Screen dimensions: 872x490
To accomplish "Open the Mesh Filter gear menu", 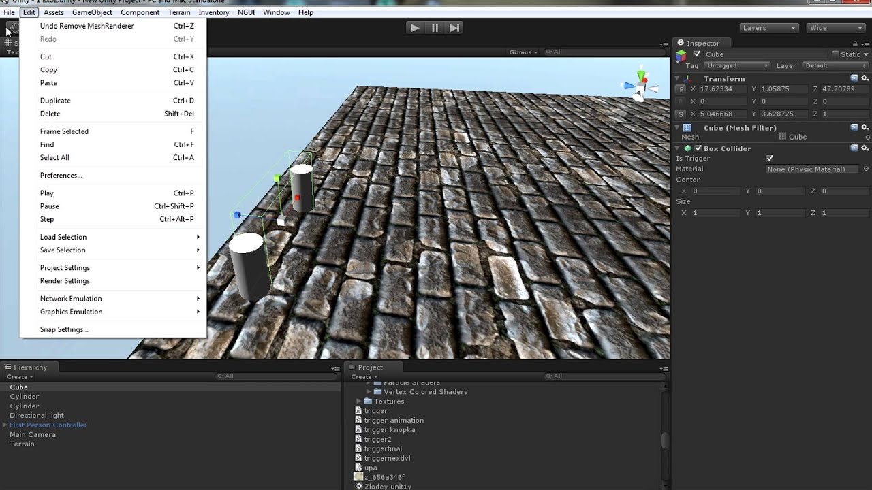I will tap(865, 127).
